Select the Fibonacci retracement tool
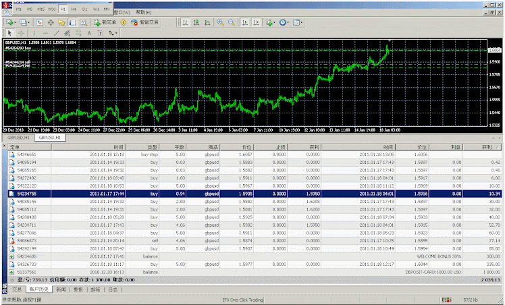The width and height of the screenshot is (505, 305). click(x=78, y=33)
